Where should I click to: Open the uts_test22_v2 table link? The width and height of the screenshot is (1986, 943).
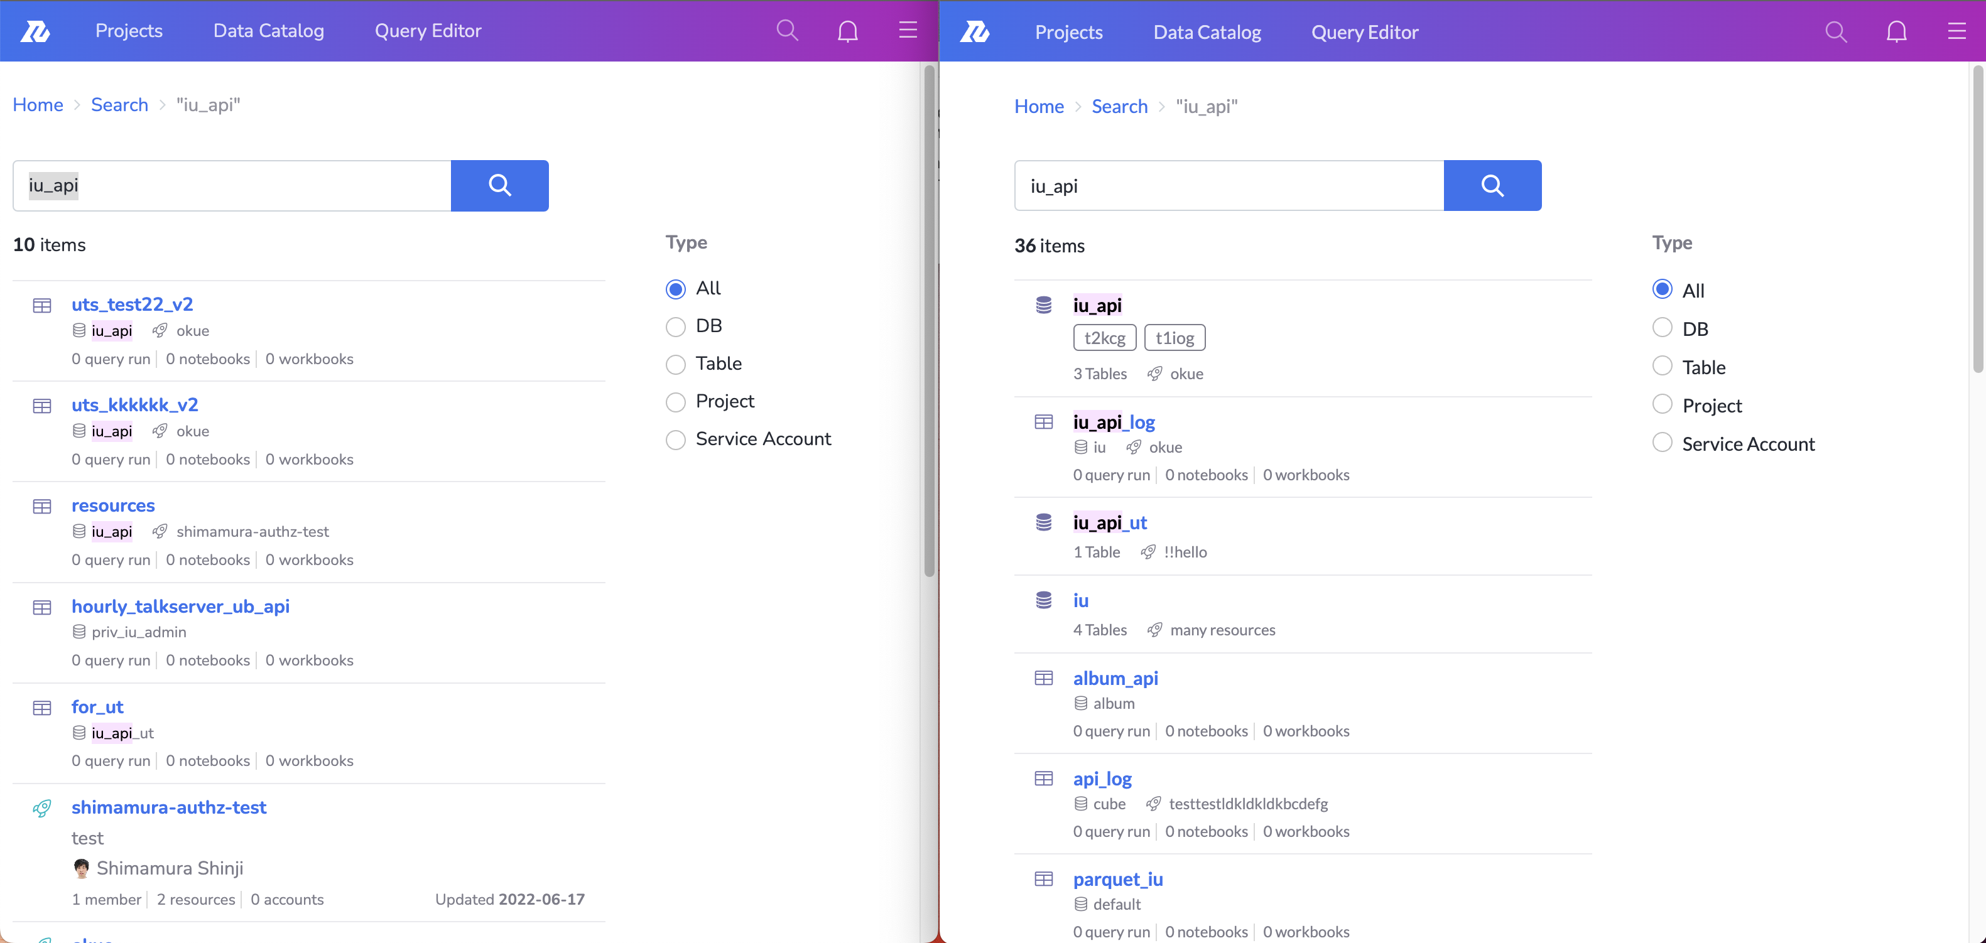click(x=132, y=304)
